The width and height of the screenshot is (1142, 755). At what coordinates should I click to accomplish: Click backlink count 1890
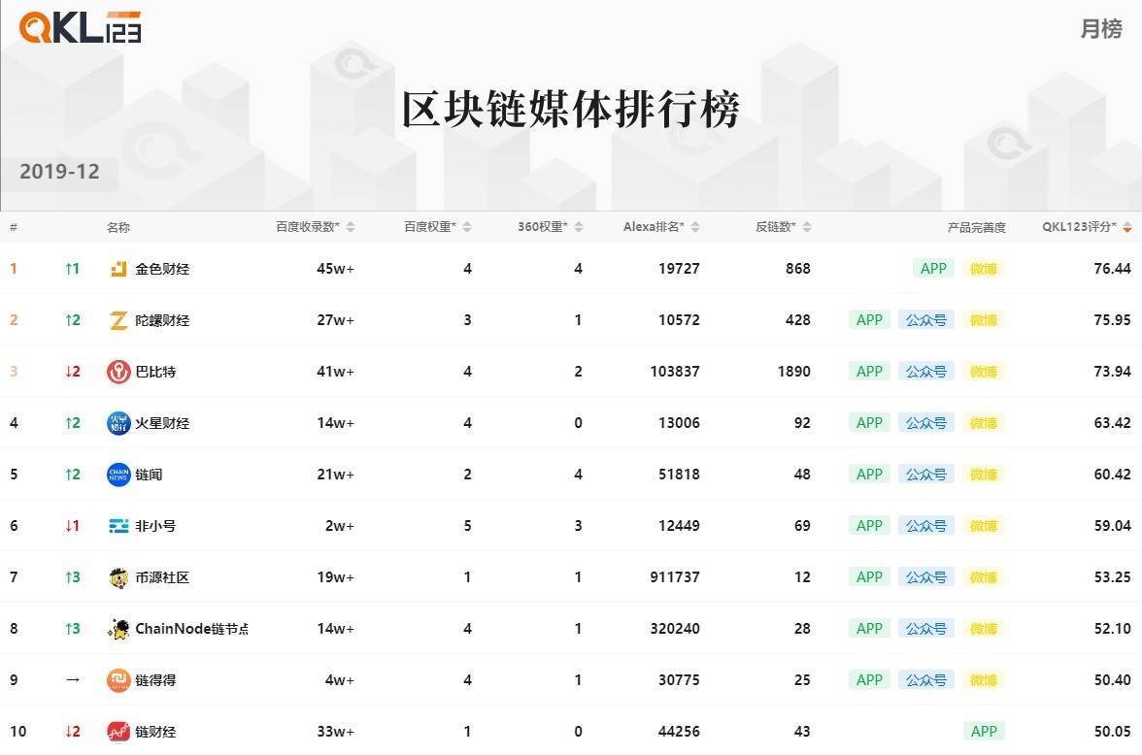pos(794,372)
